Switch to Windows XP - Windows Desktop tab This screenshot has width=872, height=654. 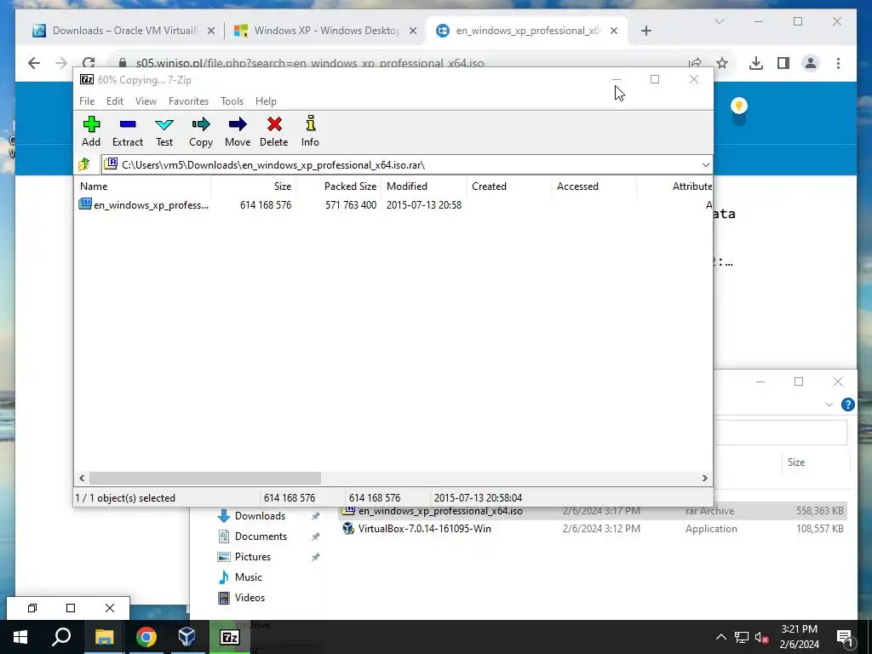[x=325, y=31]
